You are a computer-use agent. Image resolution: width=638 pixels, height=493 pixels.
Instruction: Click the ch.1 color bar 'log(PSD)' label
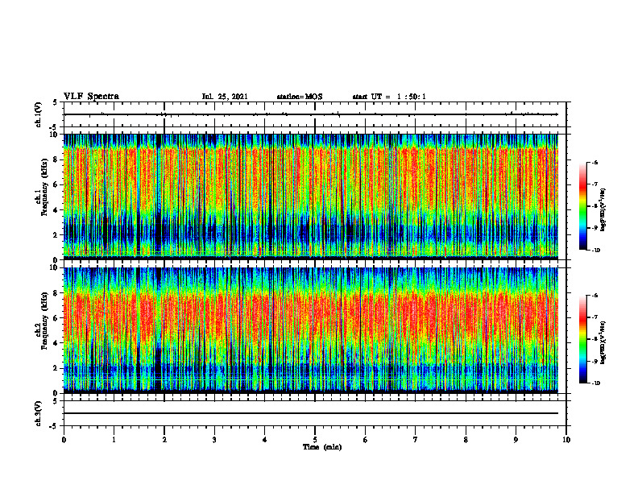point(603,210)
